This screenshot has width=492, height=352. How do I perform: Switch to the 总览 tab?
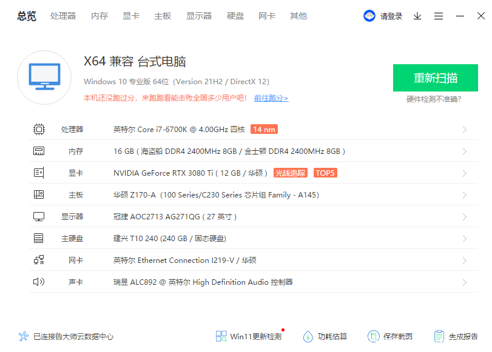[27, 16]
